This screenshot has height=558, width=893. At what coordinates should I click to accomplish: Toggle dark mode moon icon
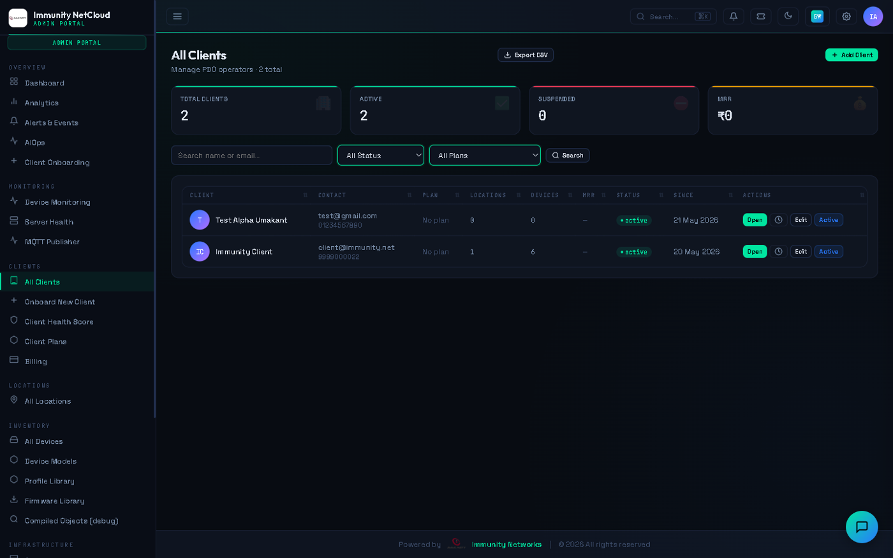point(788,16)
